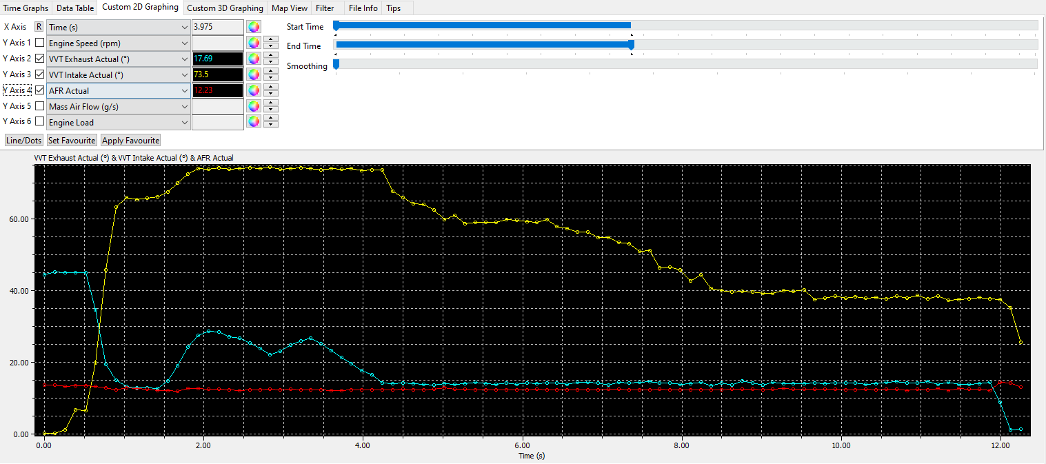Image resolution: width=1046 pixels, height=464 pixels.
Task: Select the Custom 2D Graphing tab
Action: coord(140,7)
